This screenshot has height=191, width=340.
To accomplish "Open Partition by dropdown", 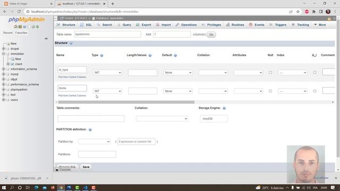I will [94, 142].
